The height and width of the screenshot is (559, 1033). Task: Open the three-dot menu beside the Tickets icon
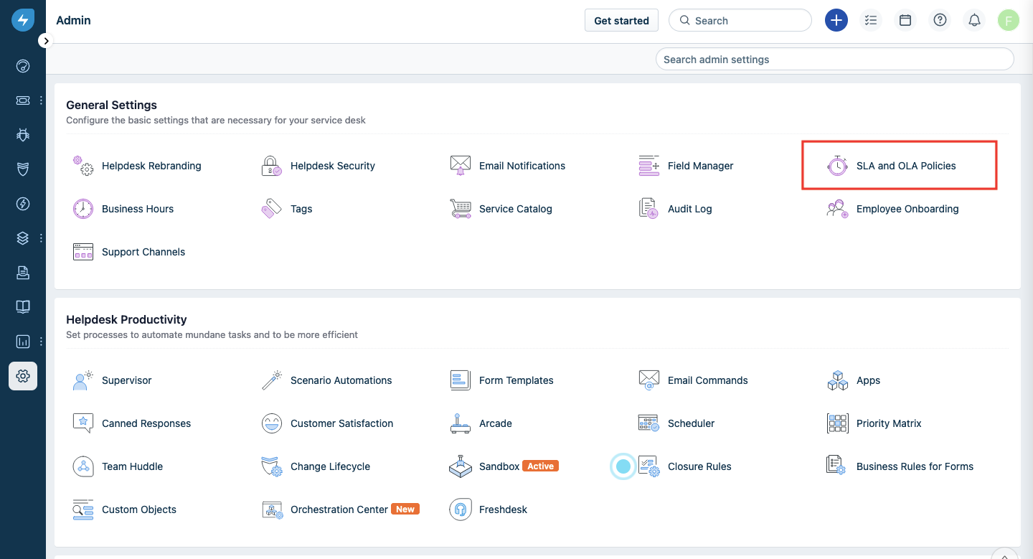tap(41, 100)
